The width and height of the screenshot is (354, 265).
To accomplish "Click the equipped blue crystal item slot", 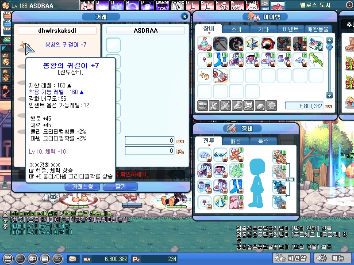I will click(220, 201).
